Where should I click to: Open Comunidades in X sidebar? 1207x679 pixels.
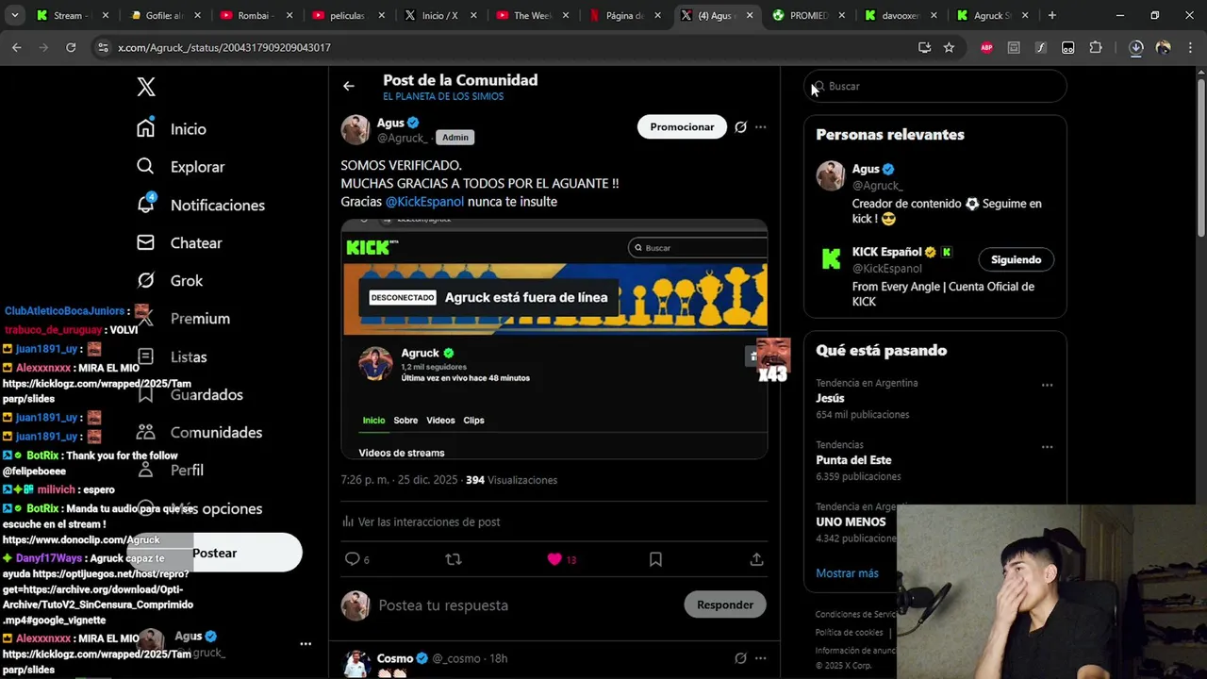[200, 432]
